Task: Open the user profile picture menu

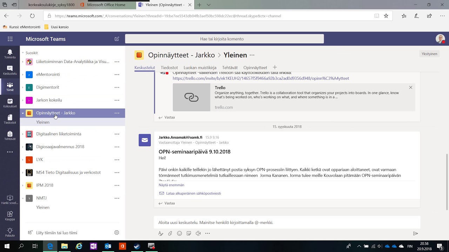Action: point(440,39)
